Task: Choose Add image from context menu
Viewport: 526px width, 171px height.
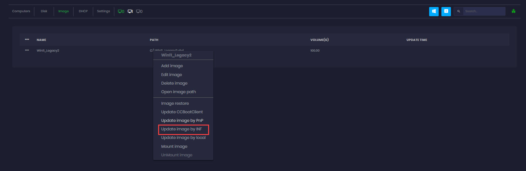Action: tap(172, 66)
